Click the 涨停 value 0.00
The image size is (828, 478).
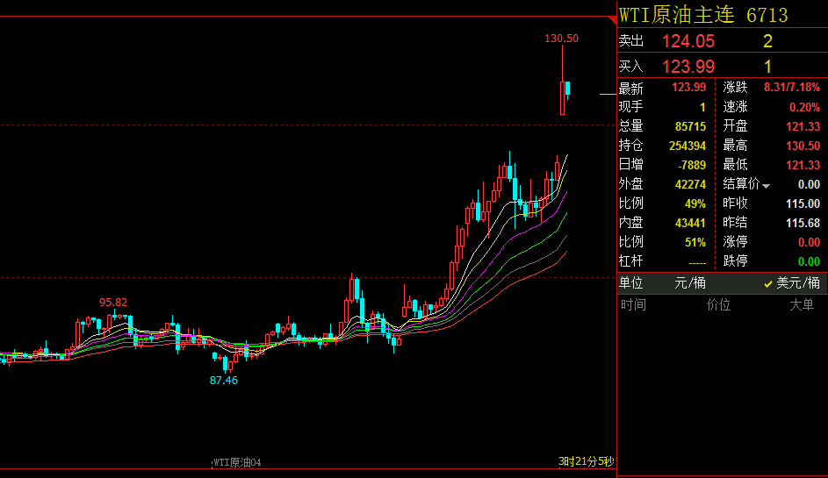point(809,242)
